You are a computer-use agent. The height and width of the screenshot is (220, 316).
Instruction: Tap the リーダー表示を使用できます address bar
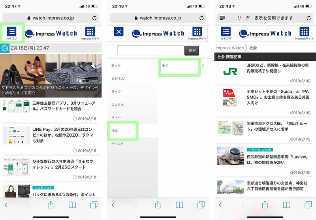tap(265, 18)
